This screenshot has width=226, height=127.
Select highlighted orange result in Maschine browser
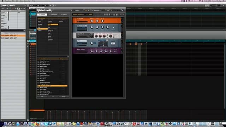(x=13, y=36)
